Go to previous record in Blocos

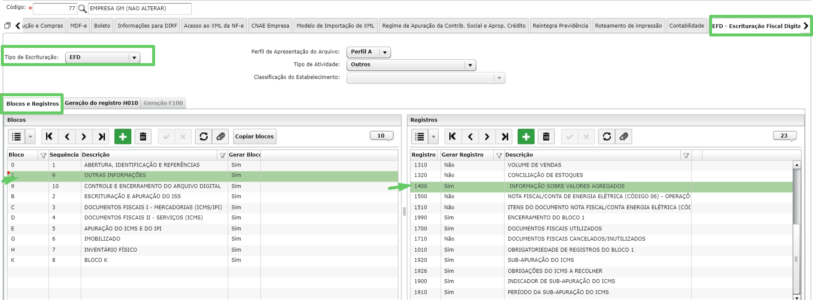[x=67, y=136]
